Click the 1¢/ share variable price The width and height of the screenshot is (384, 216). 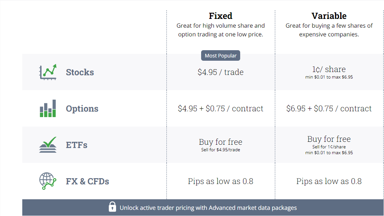pyautogui.click(x=329, y=69)
